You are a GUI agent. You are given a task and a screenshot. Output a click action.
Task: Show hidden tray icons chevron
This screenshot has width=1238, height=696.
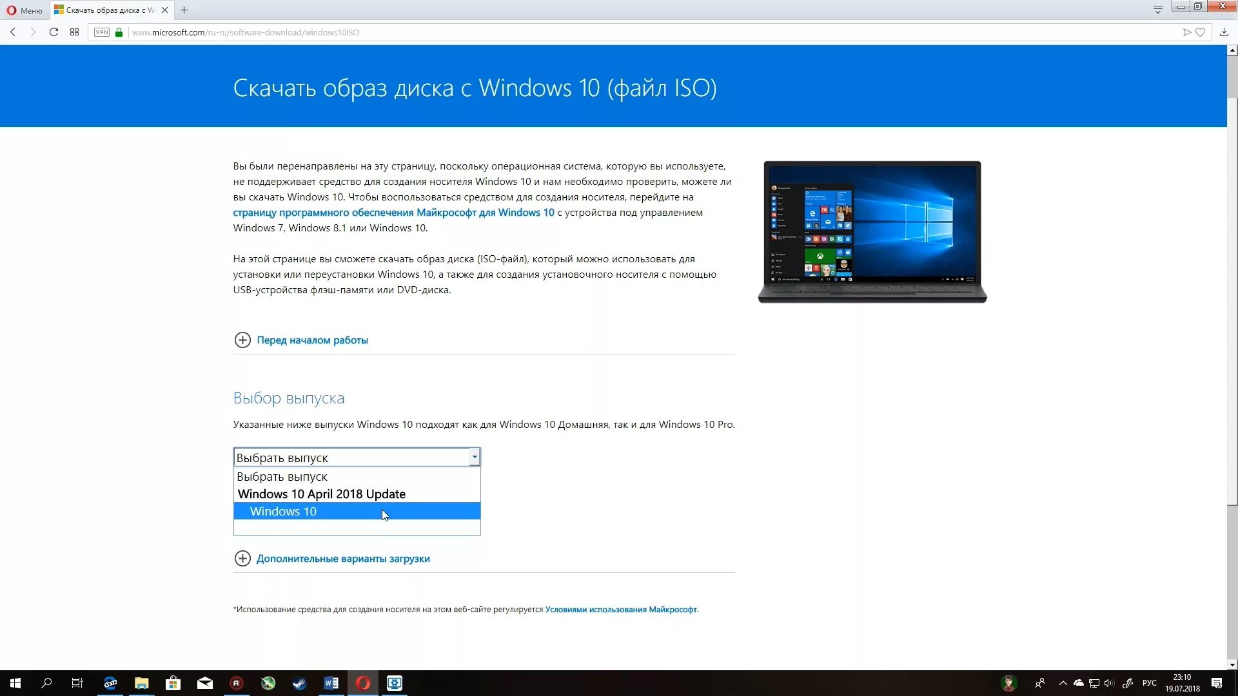click(1063, 683)
